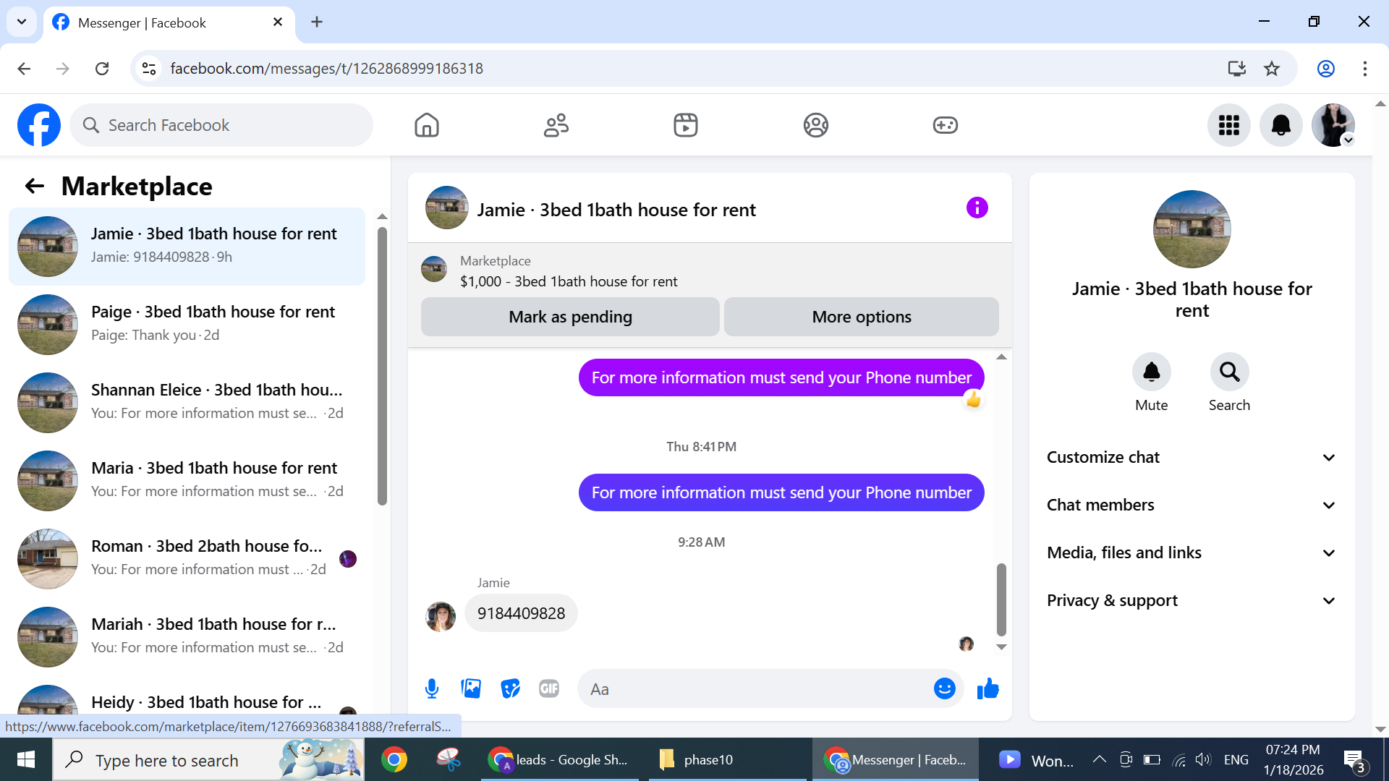This screenshot has height=781, width=1389.
Task: Open conversation information purple icon
Action: 977,208
